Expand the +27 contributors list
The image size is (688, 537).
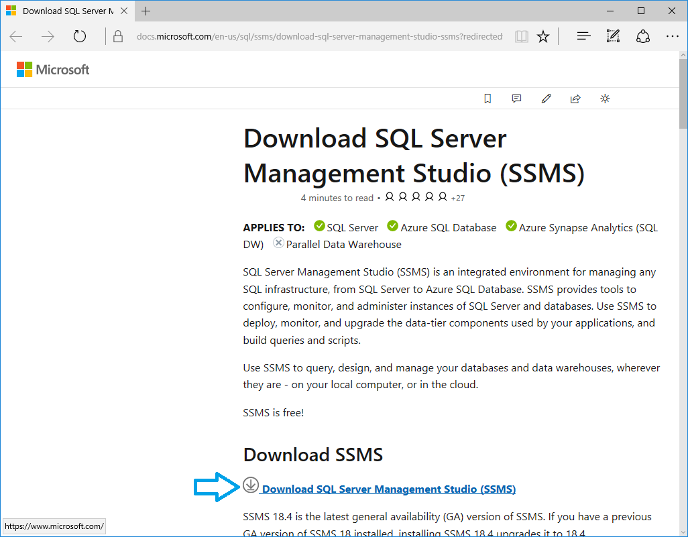458,198
